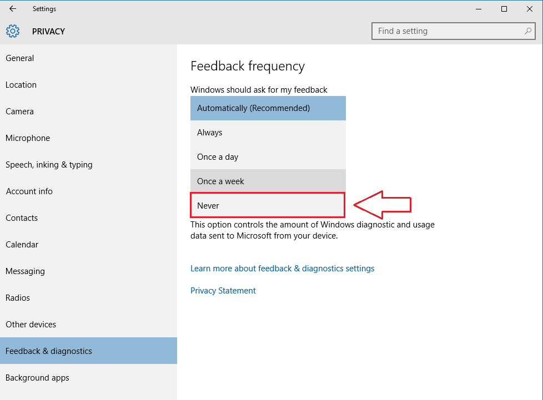Choose Once a week option

coord(268,181)
